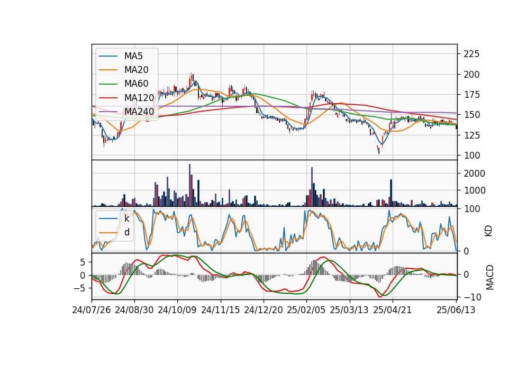Click the −10 tick on MACD right axis

(473, 297)
